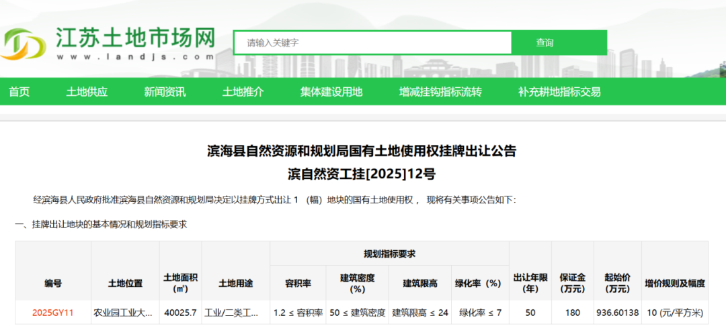
Task: Click the 936.60138 starting price cell
Action: (616, 313)
